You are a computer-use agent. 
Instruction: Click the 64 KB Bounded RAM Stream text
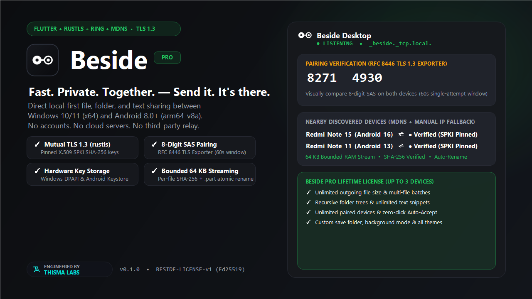click(340, 157)
